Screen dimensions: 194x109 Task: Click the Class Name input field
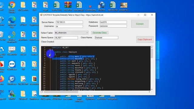(x=106, y=38)
